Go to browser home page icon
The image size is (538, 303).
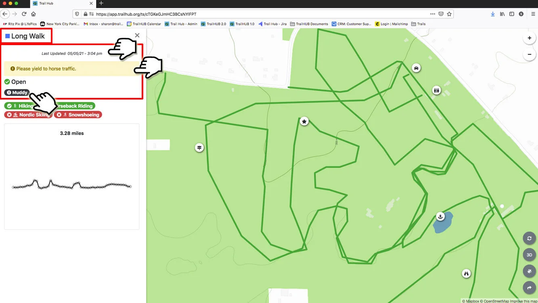(33, 14)
